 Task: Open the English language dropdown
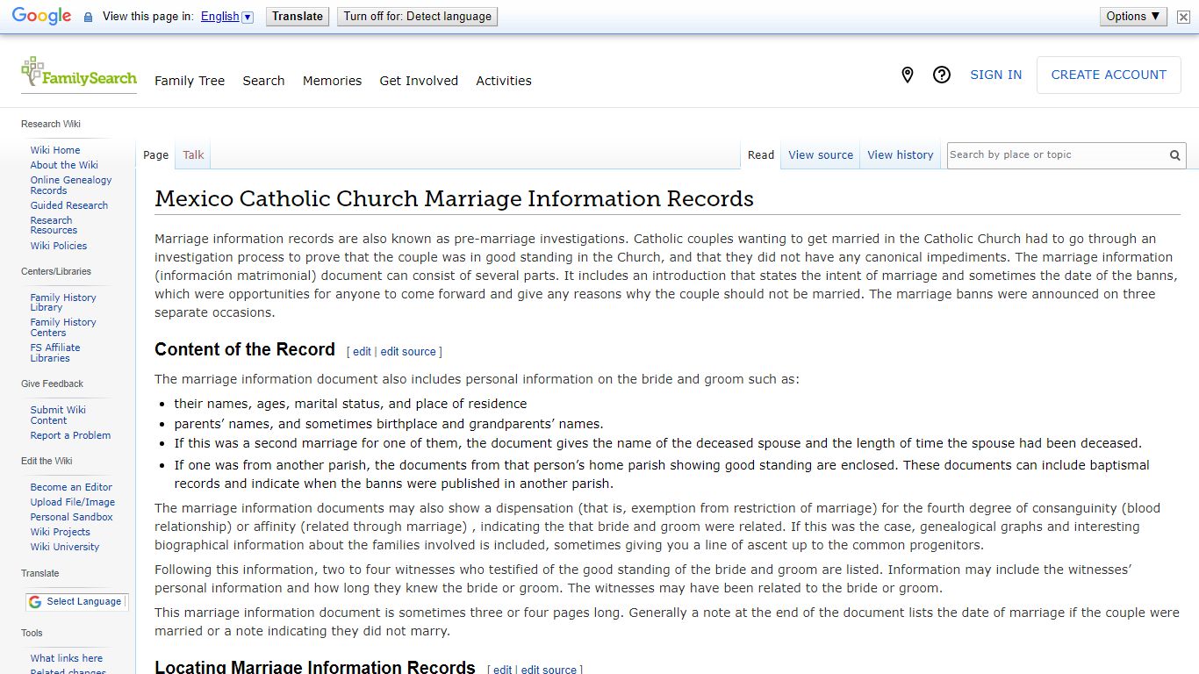pyautogui.click(x=226, y=17)
